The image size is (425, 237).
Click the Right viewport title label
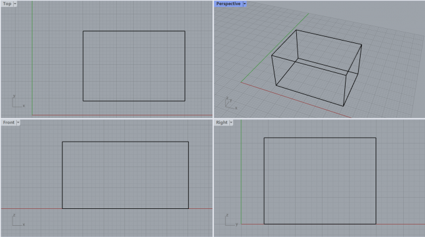[222, 123]
